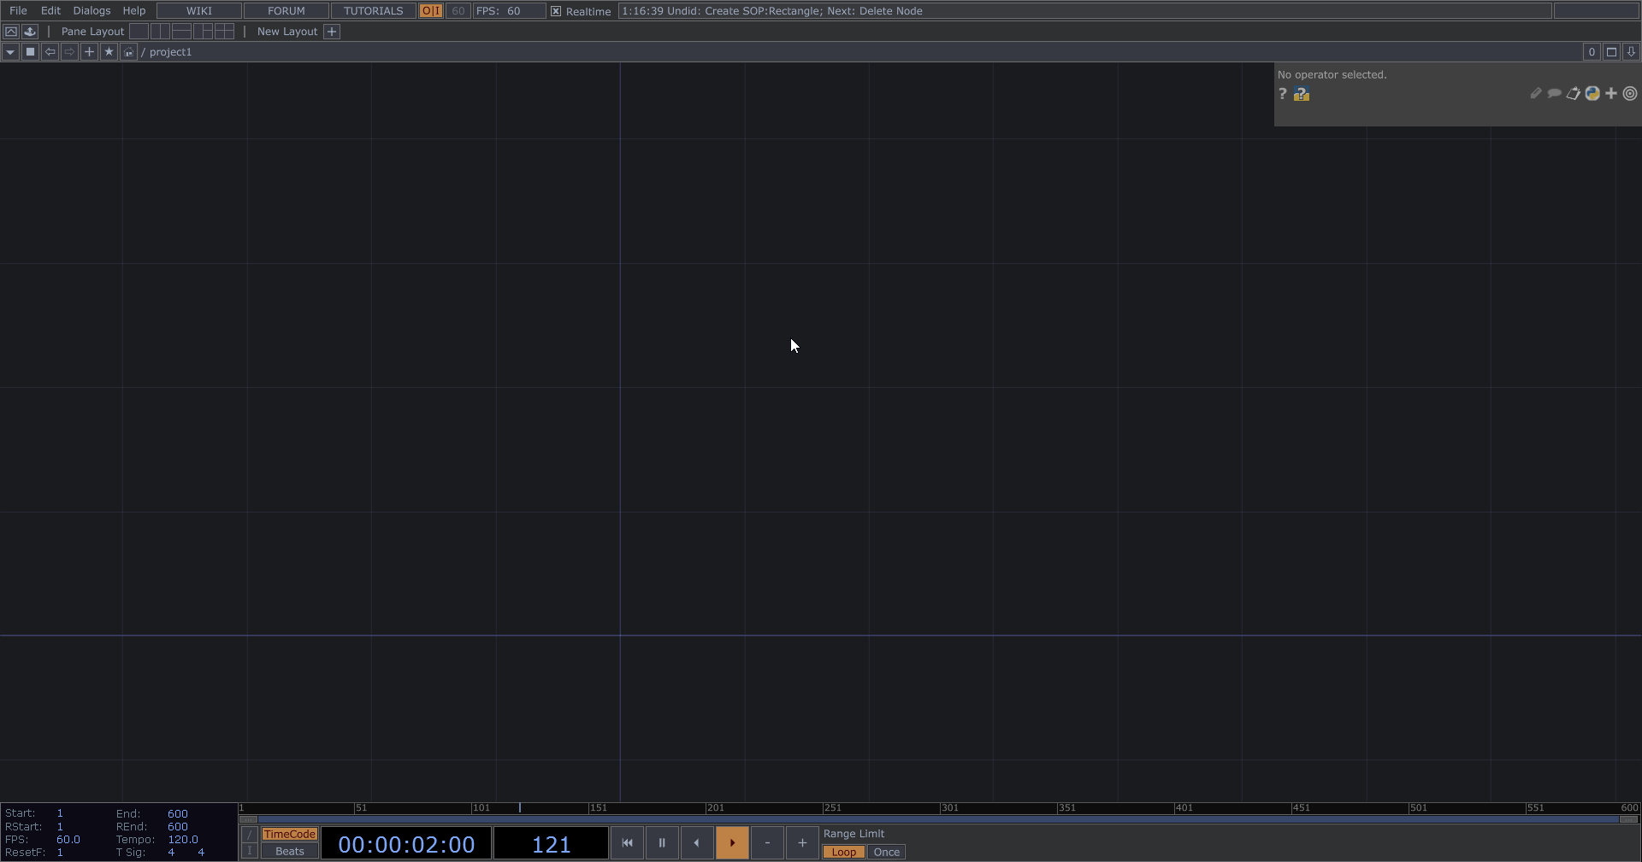Click the clipboard copy parameters icon
Viewport: 1642px width, 862px height.
pos(1573,94)
